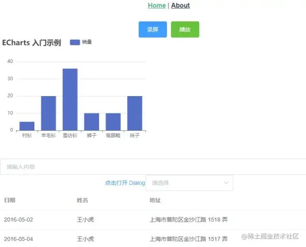Open the 请选择 select box
This screenshot has height=247, width=306.
(x=189, y=183)
